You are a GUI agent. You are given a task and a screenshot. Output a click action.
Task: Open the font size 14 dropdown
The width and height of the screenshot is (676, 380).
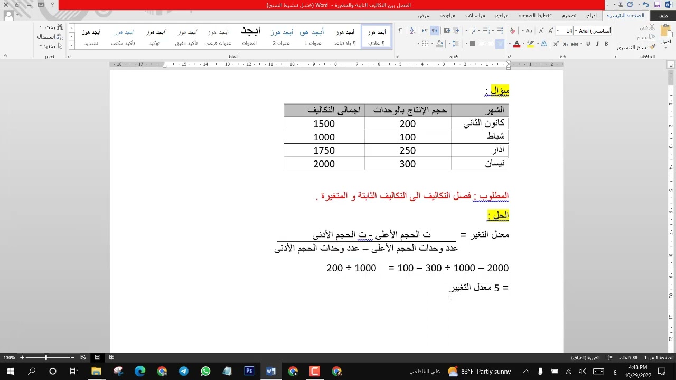557,31
